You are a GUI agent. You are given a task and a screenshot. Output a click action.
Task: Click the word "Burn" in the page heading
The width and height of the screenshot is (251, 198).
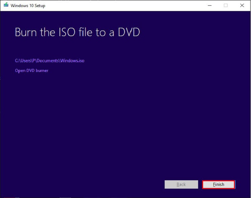26,32
